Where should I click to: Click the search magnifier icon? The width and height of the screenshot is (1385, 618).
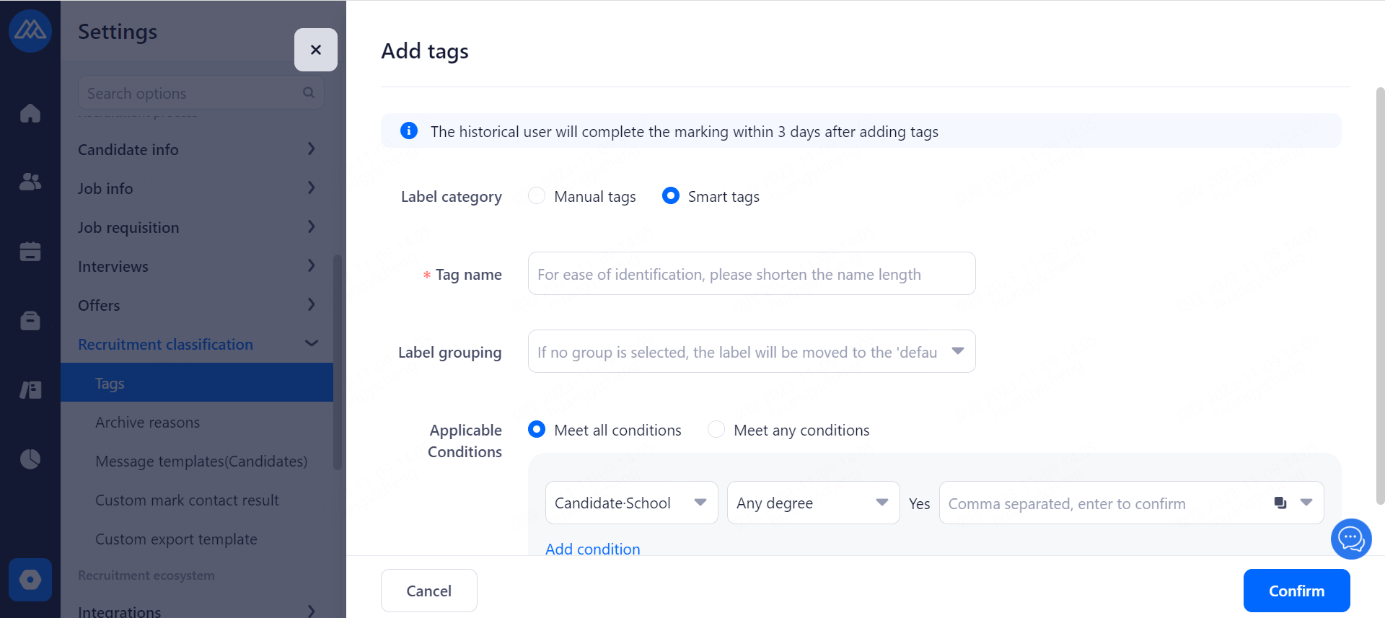tap(309, 93)
